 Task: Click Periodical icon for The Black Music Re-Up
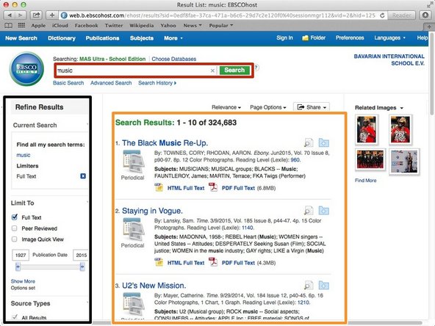pyautogui.click(x=134, y=162)
